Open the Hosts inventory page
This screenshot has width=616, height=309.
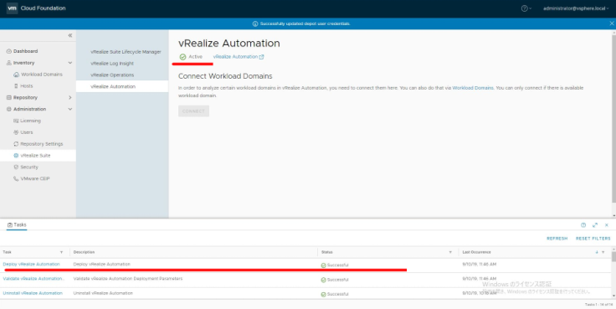[x=27, y=85]
